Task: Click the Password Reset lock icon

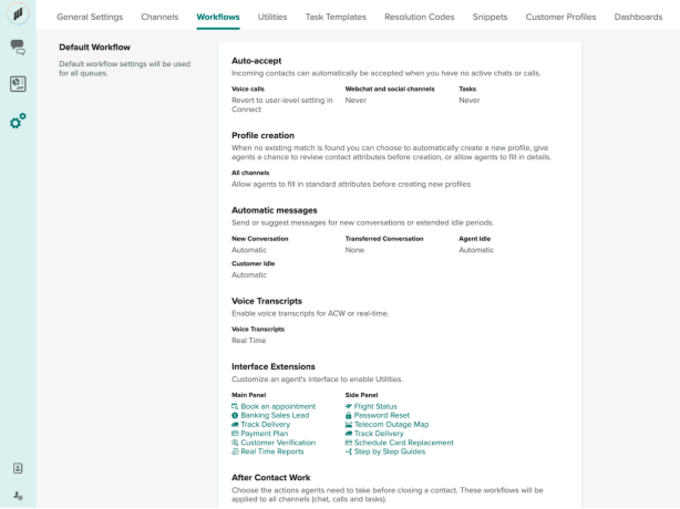Action: 348,415
